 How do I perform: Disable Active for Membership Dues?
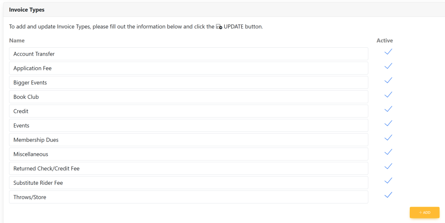point(388,138)
